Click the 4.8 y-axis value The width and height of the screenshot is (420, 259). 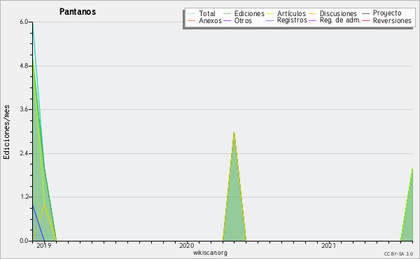(x=24, y=66)
